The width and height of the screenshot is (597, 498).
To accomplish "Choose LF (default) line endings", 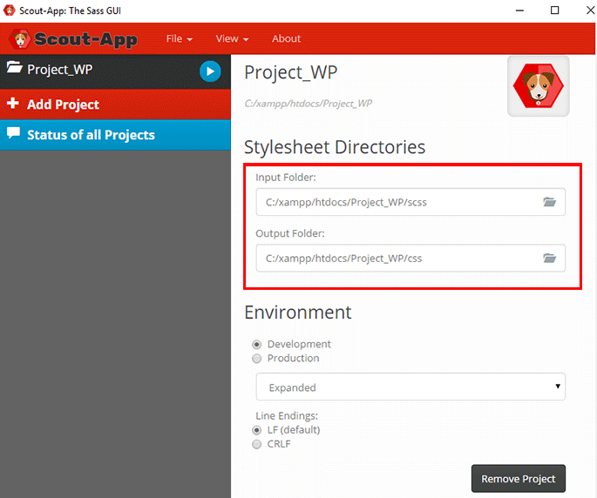I will click(x=256, y=430).
